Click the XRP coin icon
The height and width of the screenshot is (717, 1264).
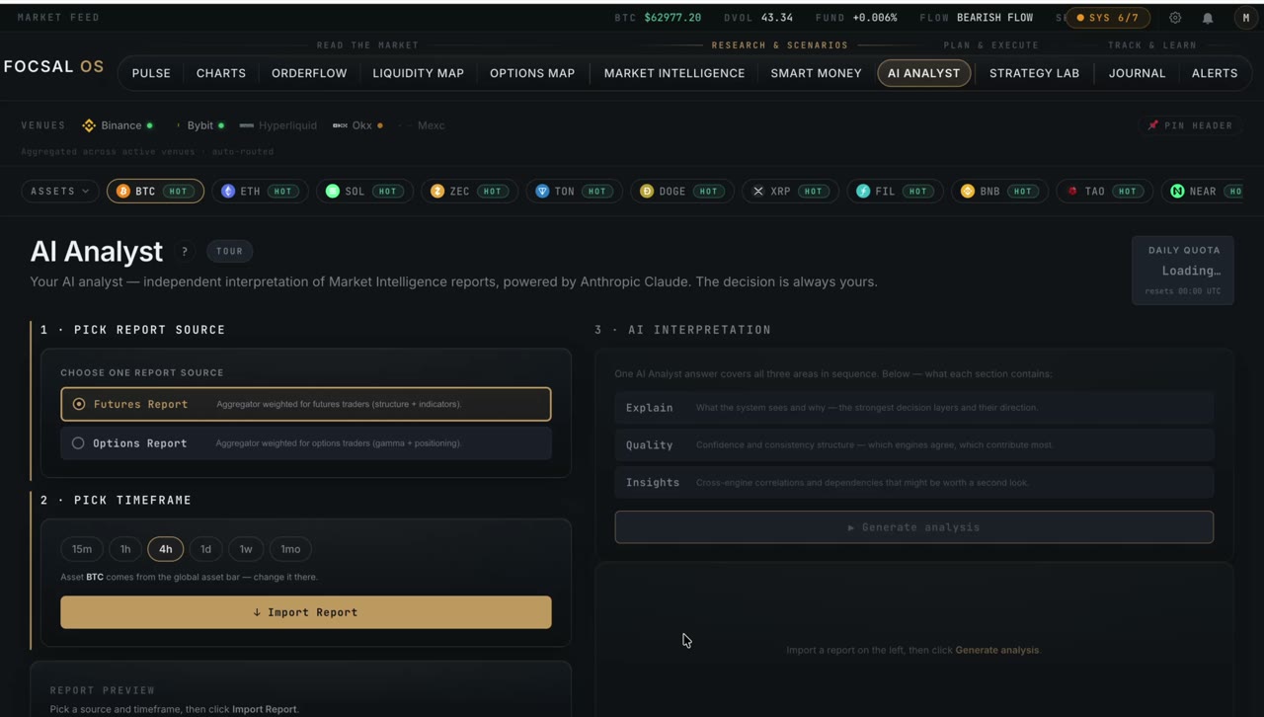[758, 191]
